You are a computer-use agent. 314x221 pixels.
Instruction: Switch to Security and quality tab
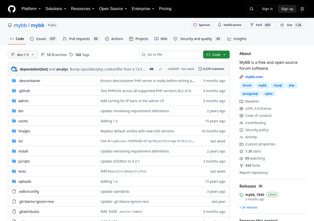coord(197,39)
